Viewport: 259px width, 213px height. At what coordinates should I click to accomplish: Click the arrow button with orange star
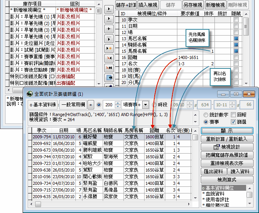coord(109,48)
